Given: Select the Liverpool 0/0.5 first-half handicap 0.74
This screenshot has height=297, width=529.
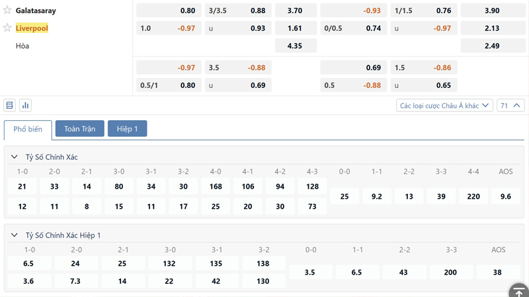Looking at the screenshot, I should coord(354,28).
